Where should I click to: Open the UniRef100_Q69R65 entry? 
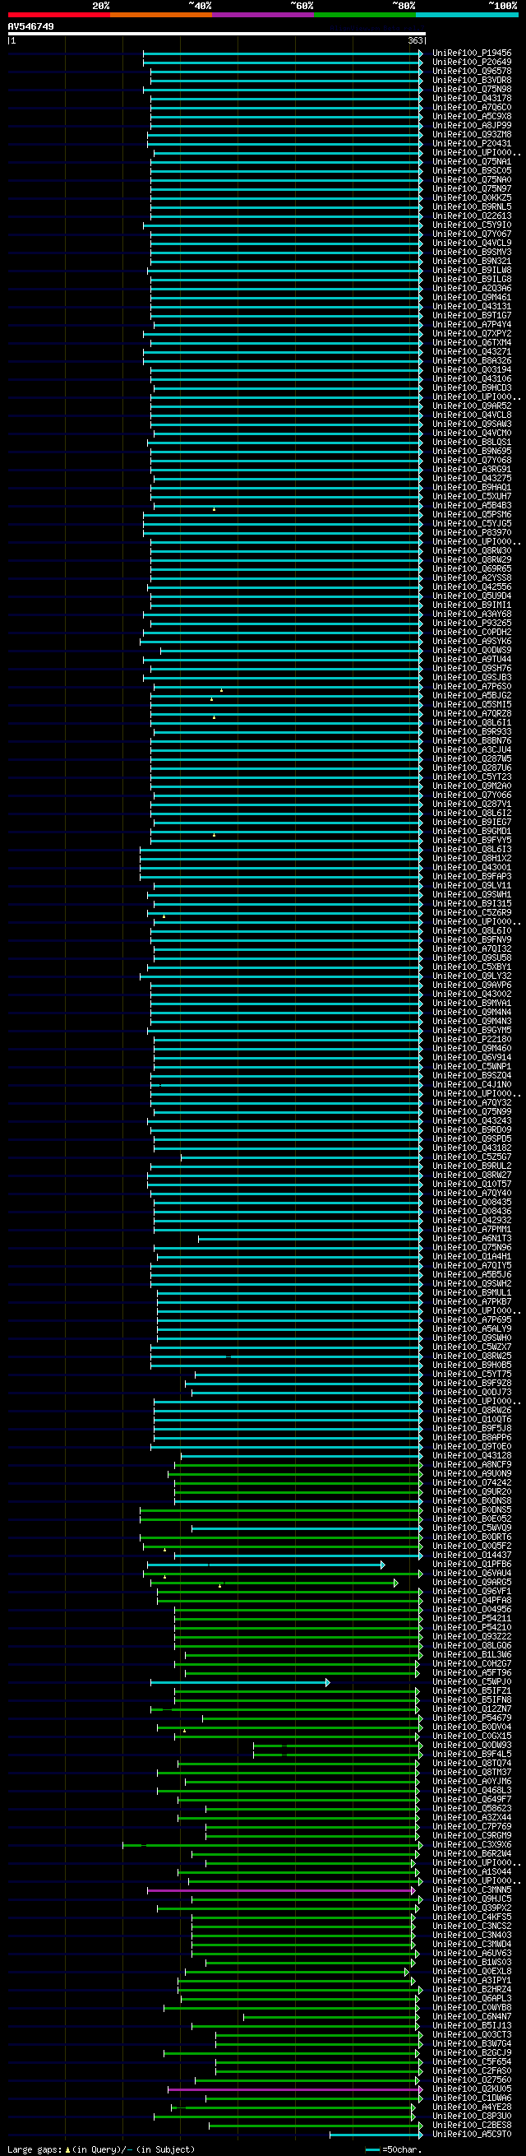(472, 569)
